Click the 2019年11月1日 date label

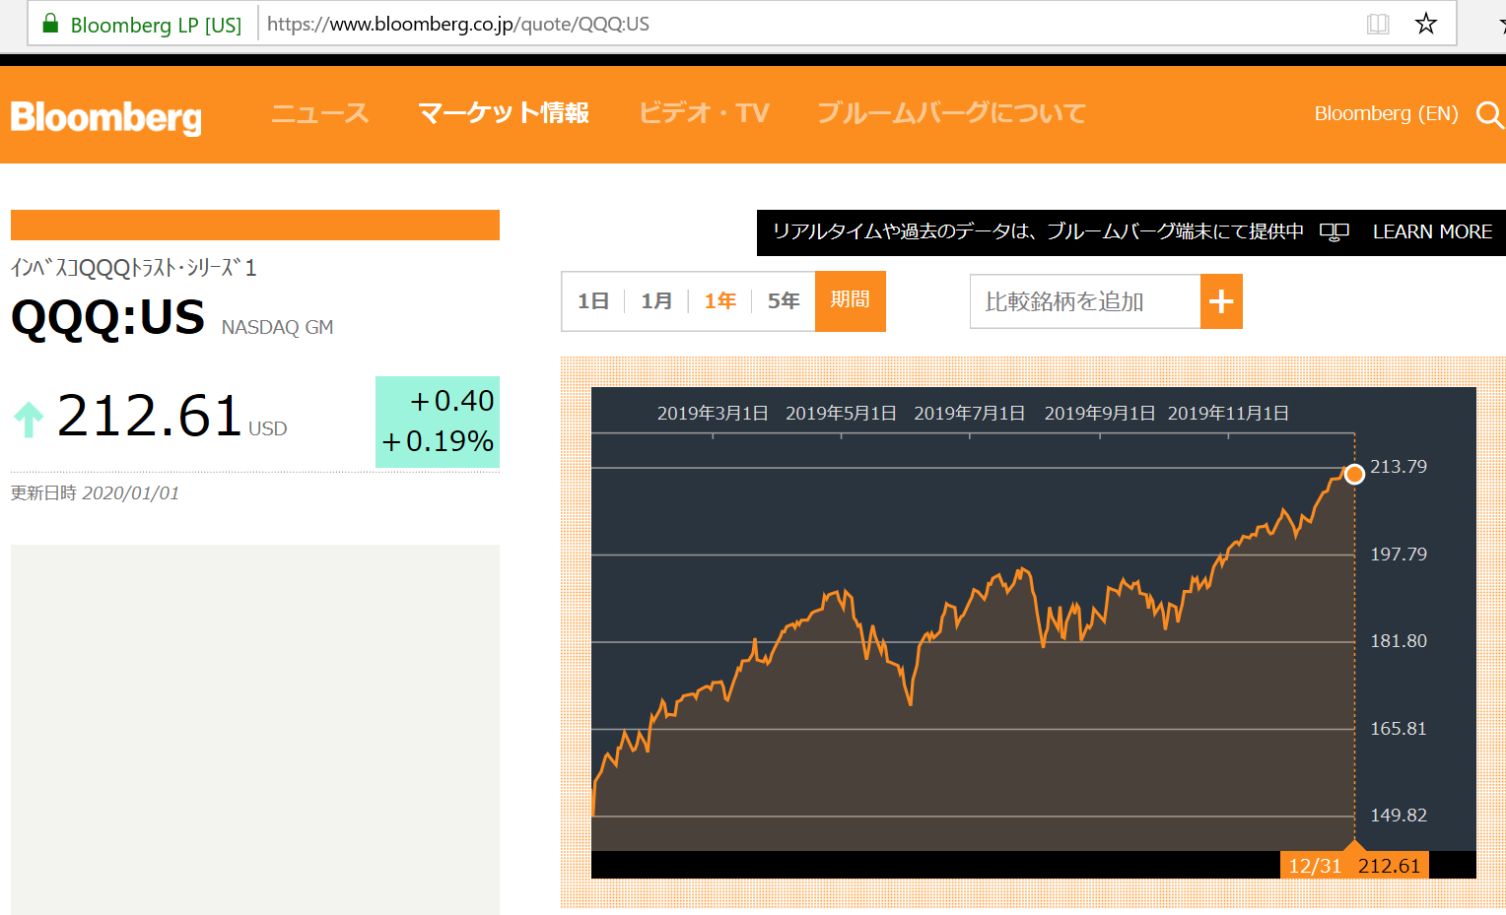pyautogui.click(x=1228, y=414)
